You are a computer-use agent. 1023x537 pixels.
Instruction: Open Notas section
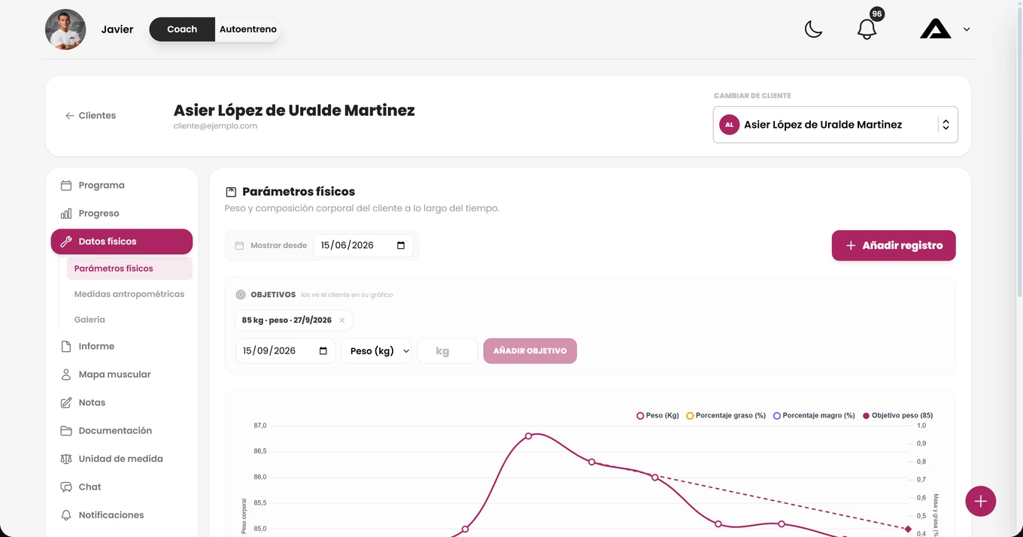(121, 403)
